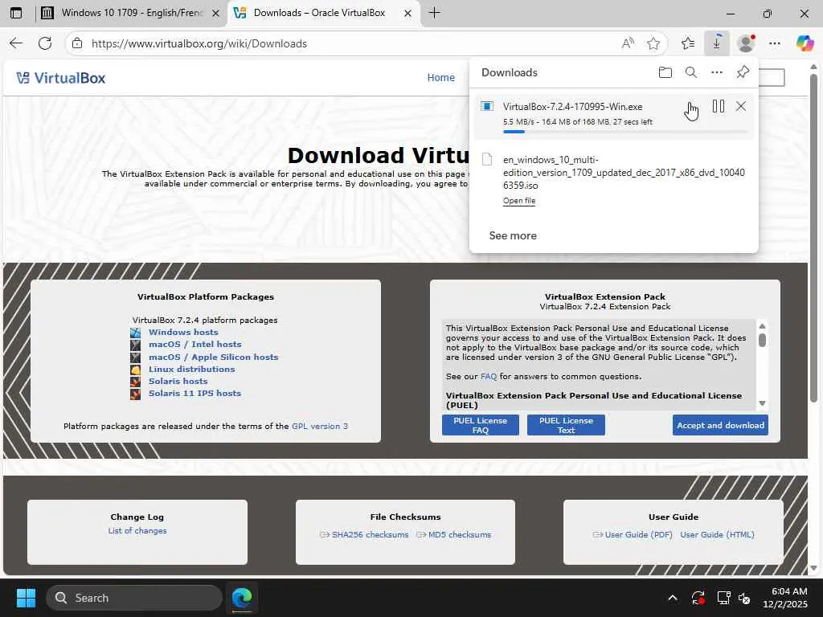Open User Guide (HTML) link
823x617 pixels.
click(717, 534)
